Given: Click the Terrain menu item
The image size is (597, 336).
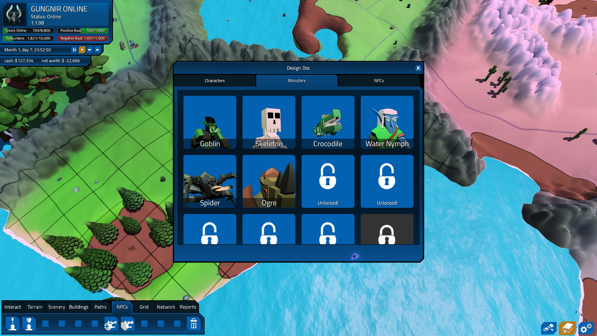Looking at the screenshot, I should click(35, 307).
